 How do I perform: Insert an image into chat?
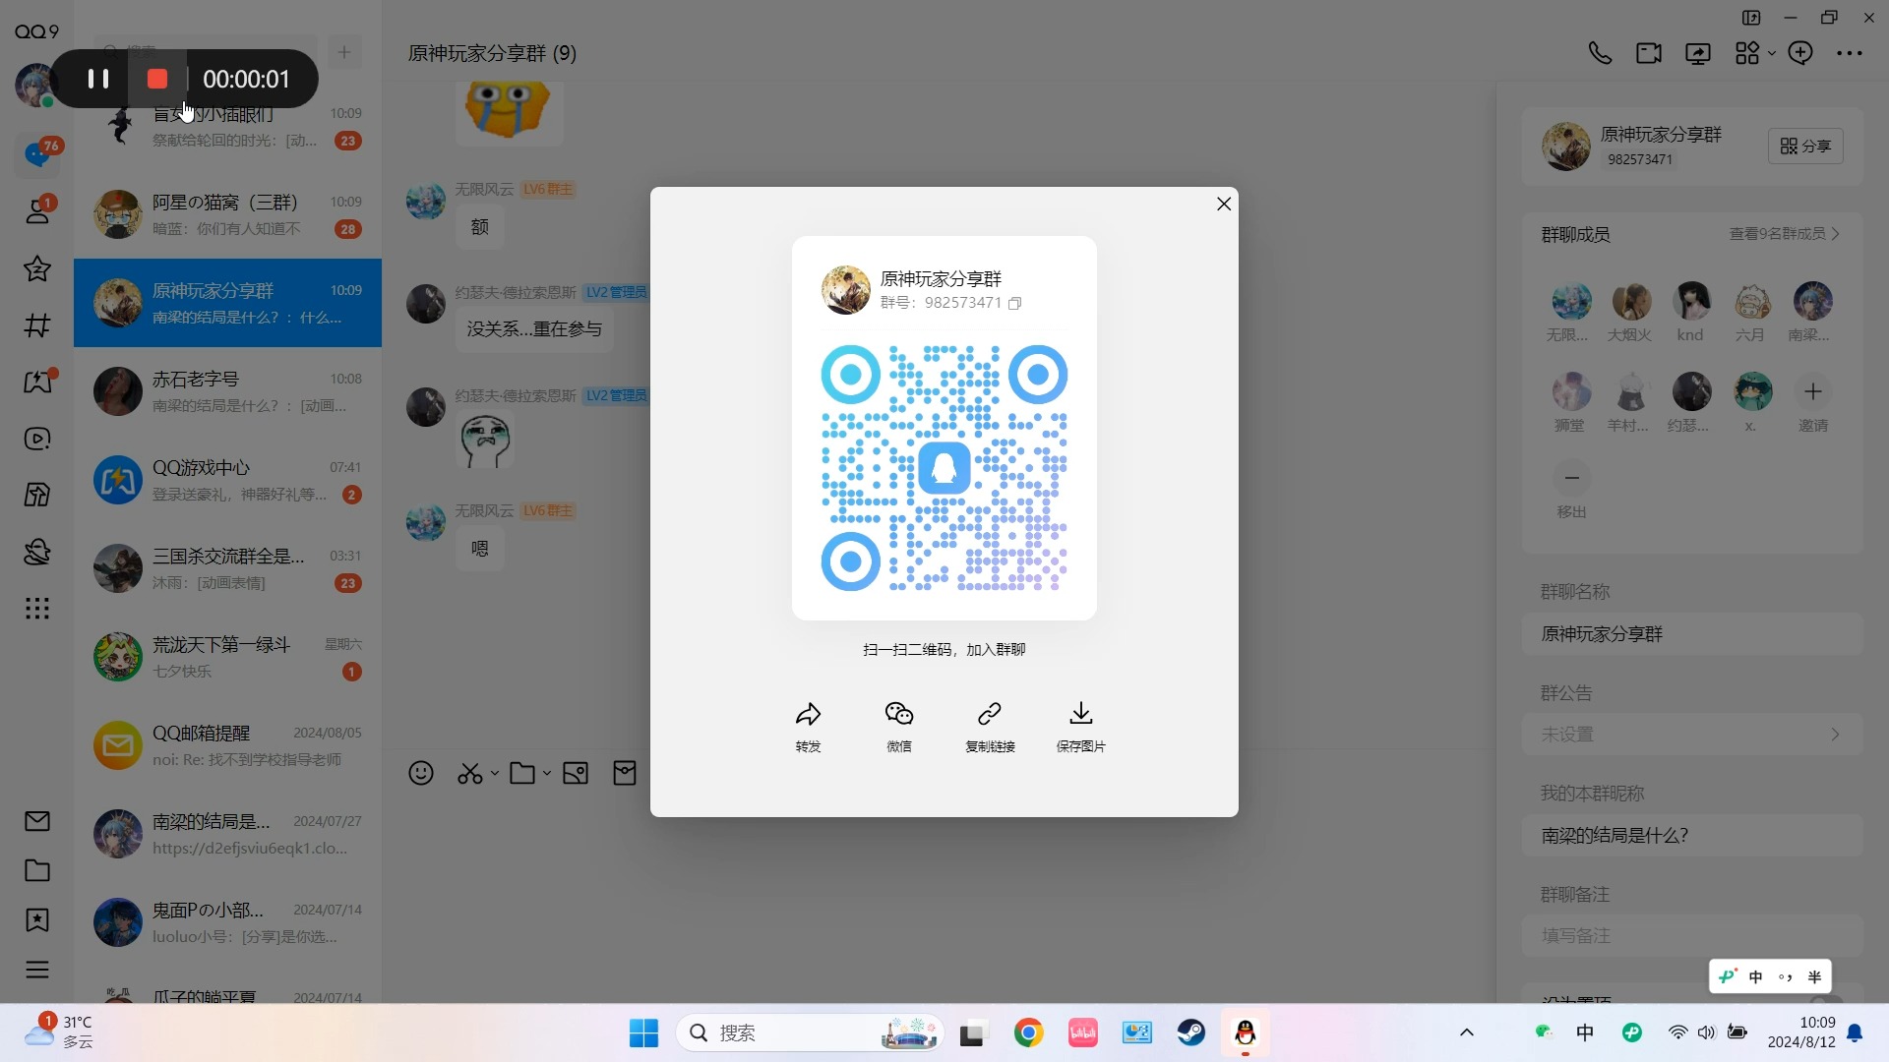pyautogui.click(x=576, y=774)
